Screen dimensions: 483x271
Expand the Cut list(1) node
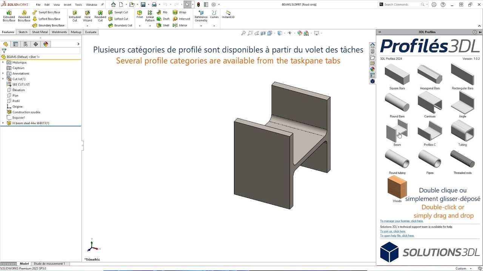click(x=3, y=79)
